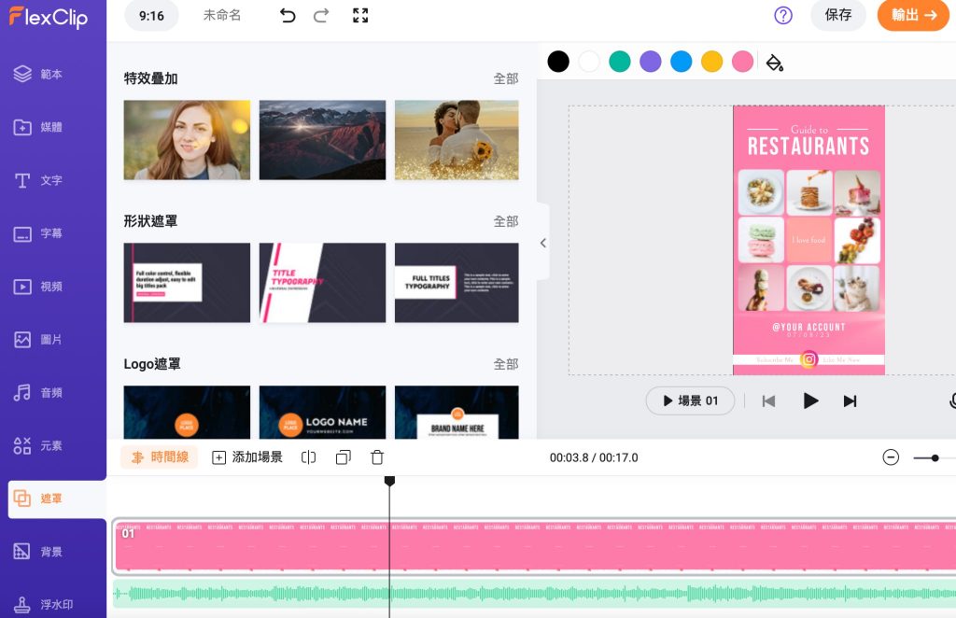Select the mountain sunburst overlay thumbnail
The width and height of the screenshot is (956, 618).
click(322, 140)
